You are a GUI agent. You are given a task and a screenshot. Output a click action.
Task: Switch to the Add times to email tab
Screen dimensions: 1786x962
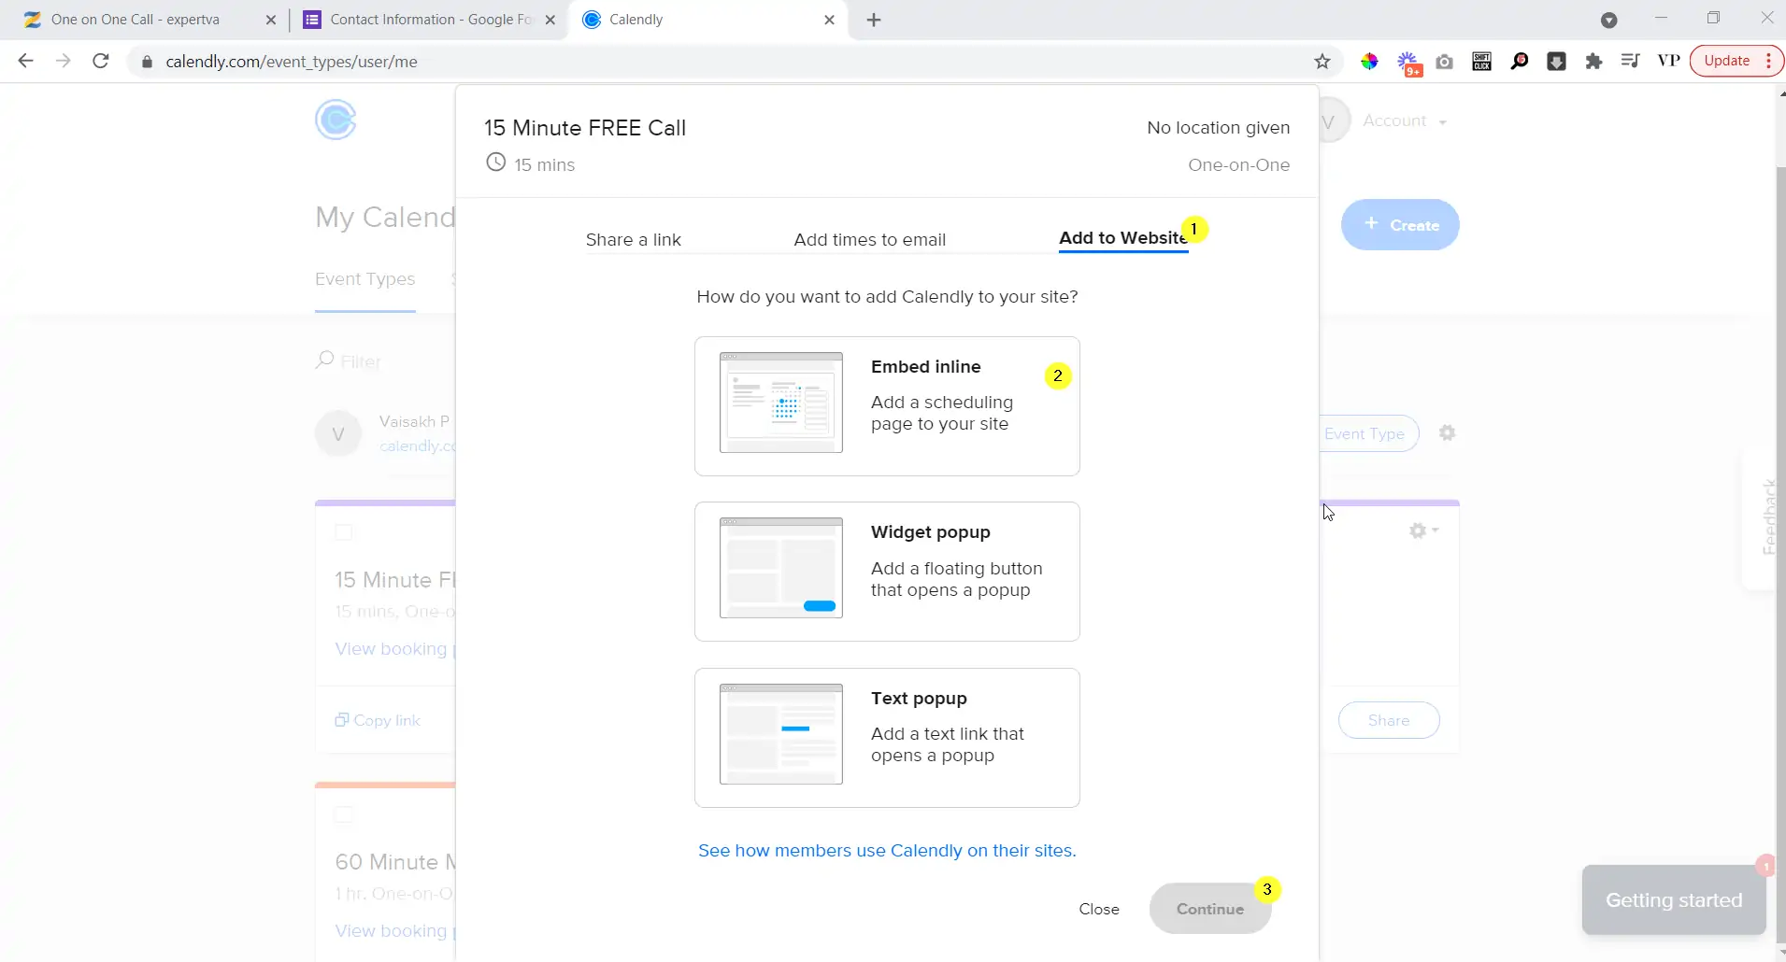pos(869,239)
